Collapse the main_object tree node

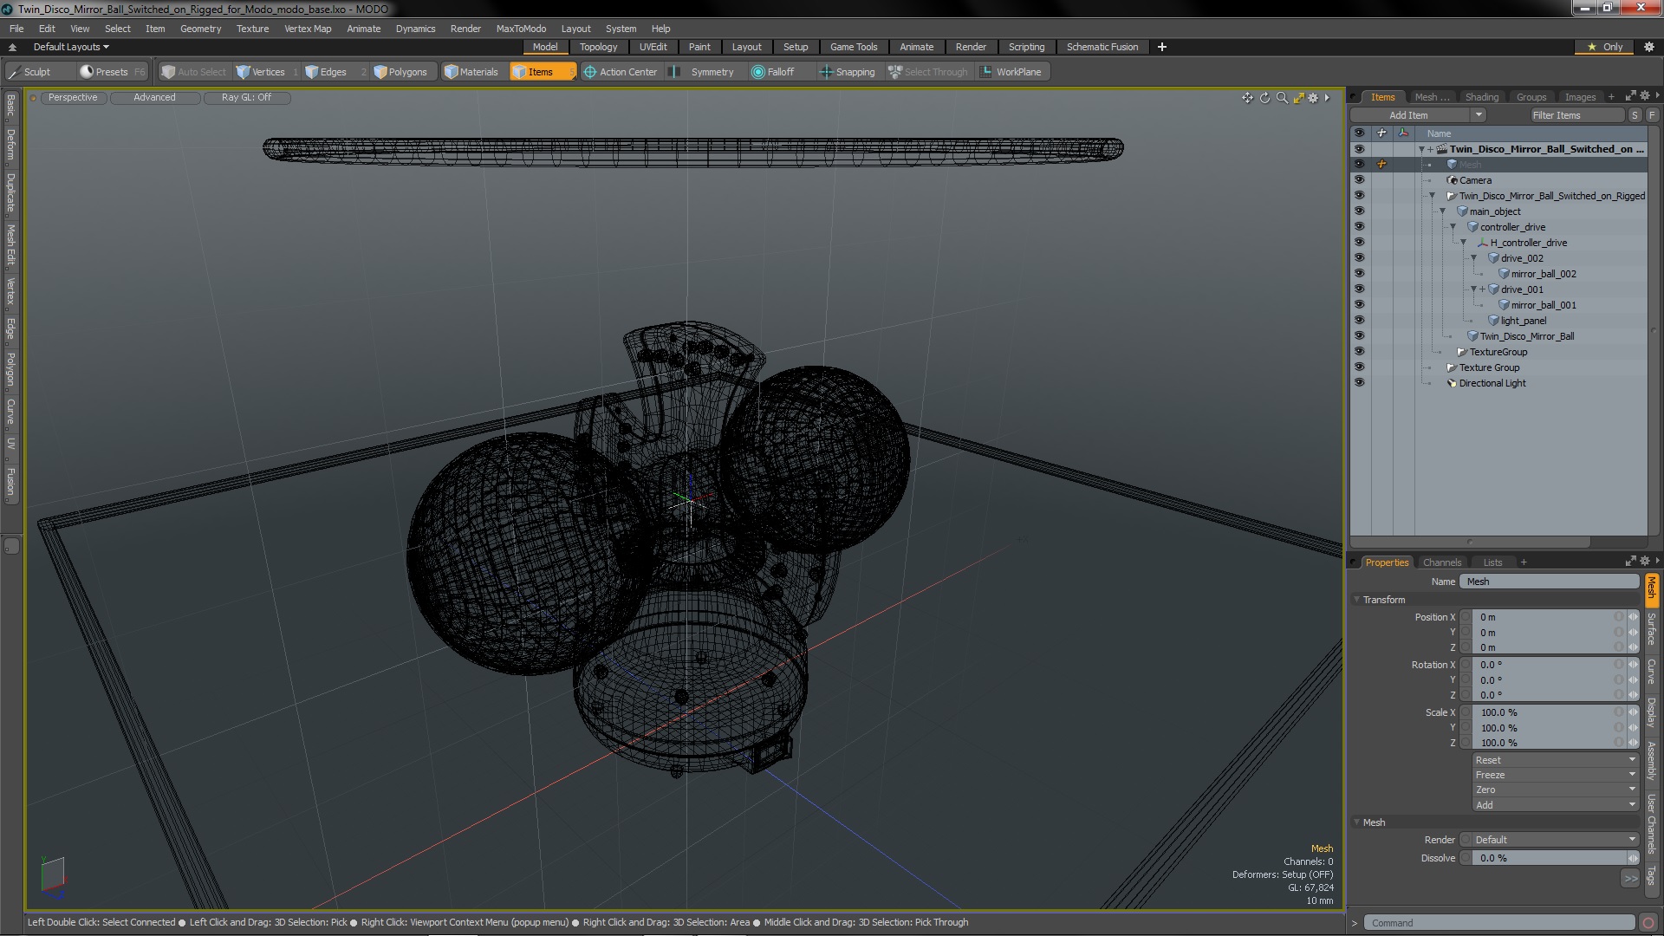(1443, 211)
